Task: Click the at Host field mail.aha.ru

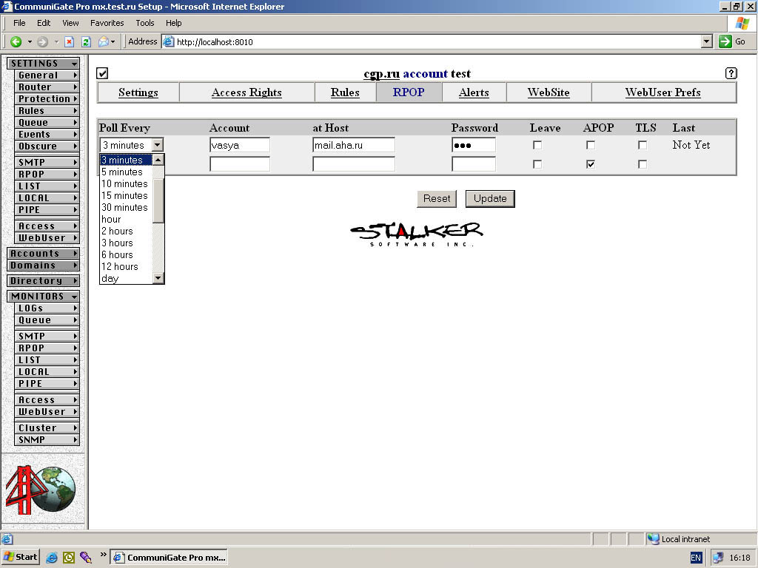Action: 353,145
